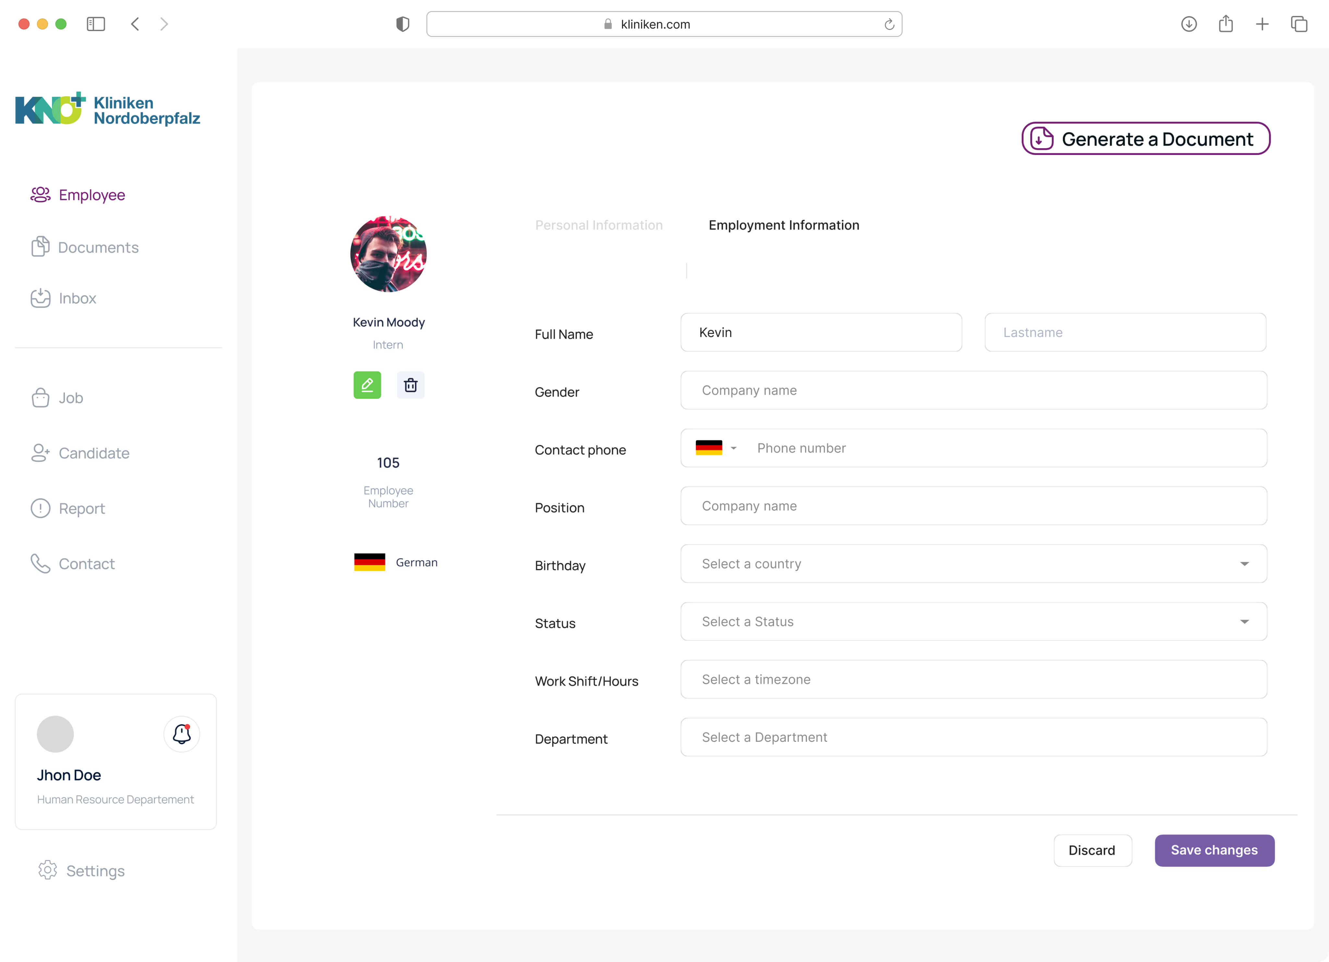Screen dimensions: 1329x962
Task: Open the Report section
Action: point(81,508)
